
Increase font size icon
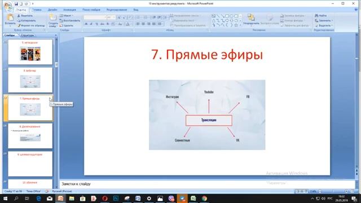tap(119, 17)
